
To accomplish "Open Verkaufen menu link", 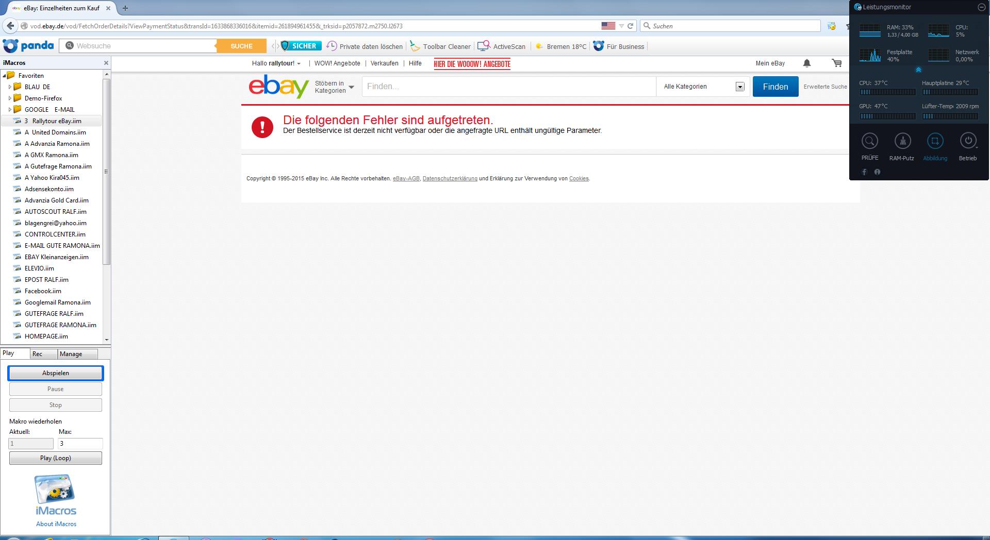I will click(x=385, y=63).
